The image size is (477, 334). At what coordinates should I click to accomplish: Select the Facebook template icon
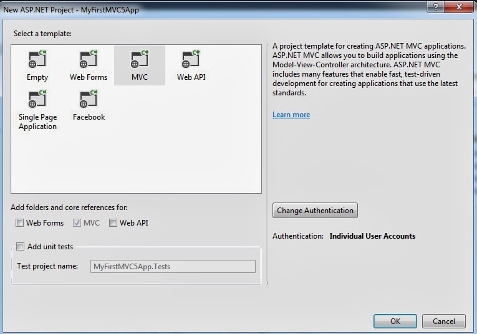tap(89, 99)
